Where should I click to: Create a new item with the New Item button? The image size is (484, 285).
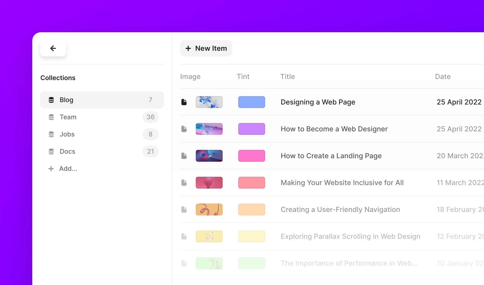tap(206, 48)
